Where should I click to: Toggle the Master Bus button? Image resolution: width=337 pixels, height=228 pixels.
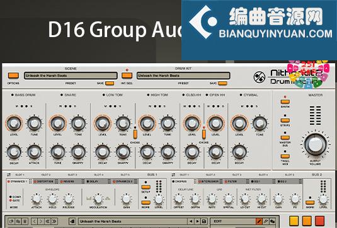coord(285,138)
